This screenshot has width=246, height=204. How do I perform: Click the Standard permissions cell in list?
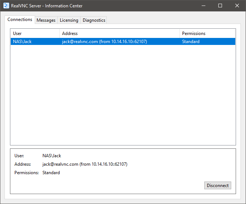[x=191, y=42]
